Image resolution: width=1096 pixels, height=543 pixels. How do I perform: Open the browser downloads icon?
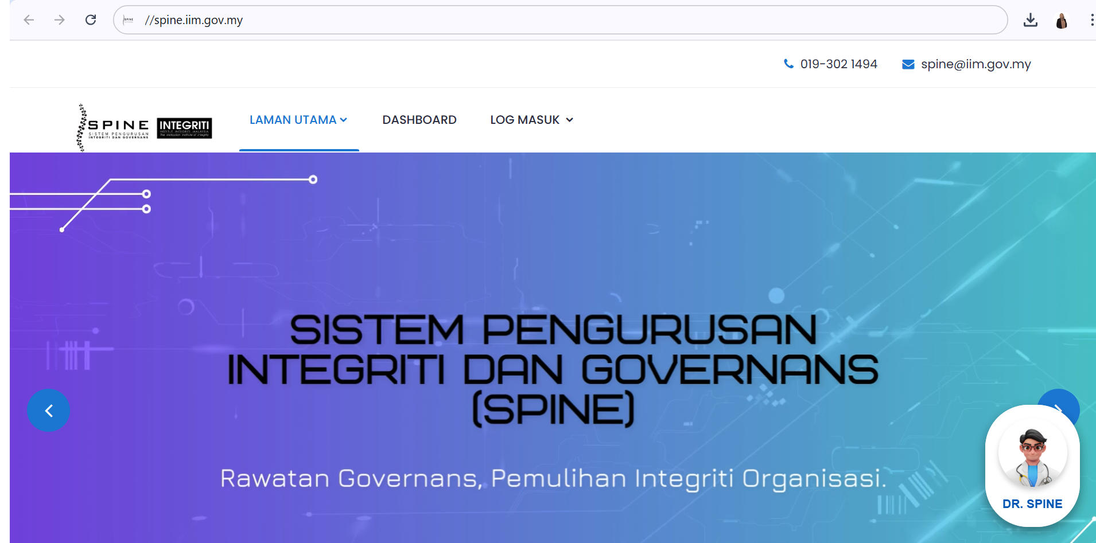[1030, 20]
